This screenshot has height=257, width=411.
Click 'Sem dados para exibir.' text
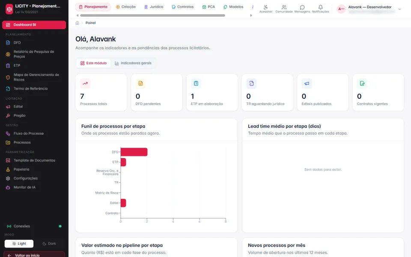coord(323,170)
